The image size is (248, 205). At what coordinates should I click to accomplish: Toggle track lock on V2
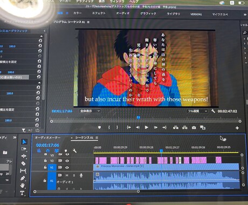point(45,160)
